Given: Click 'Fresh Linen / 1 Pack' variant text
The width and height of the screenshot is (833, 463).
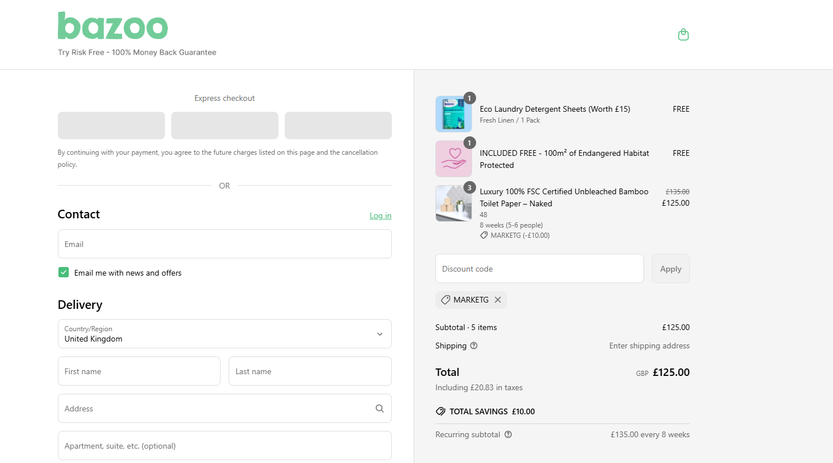Looking at the screenshot, I should pos(510,120).
